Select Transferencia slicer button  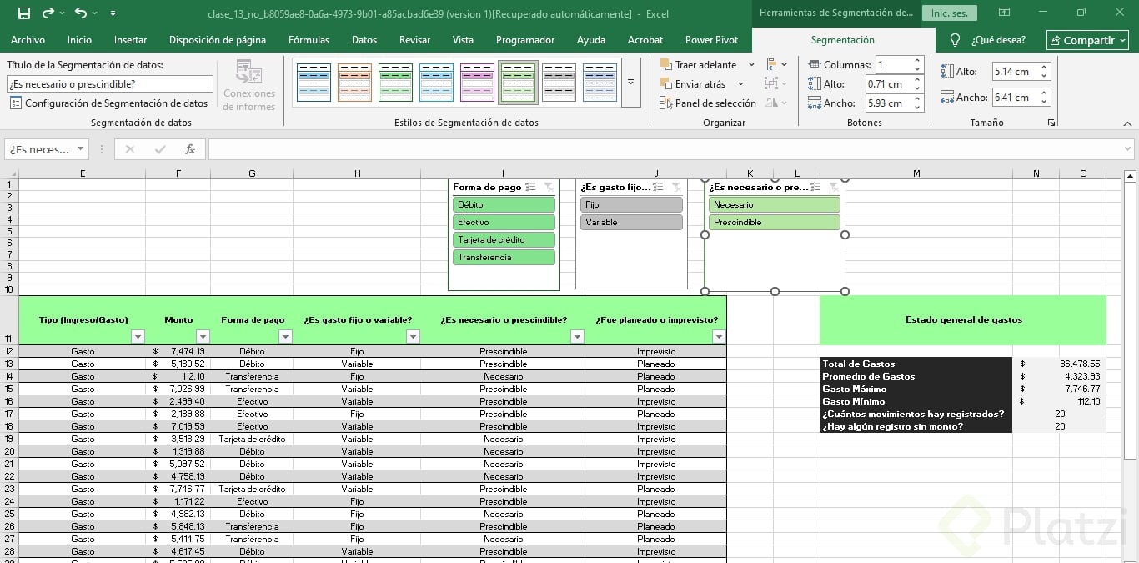(x=504, y=257)
